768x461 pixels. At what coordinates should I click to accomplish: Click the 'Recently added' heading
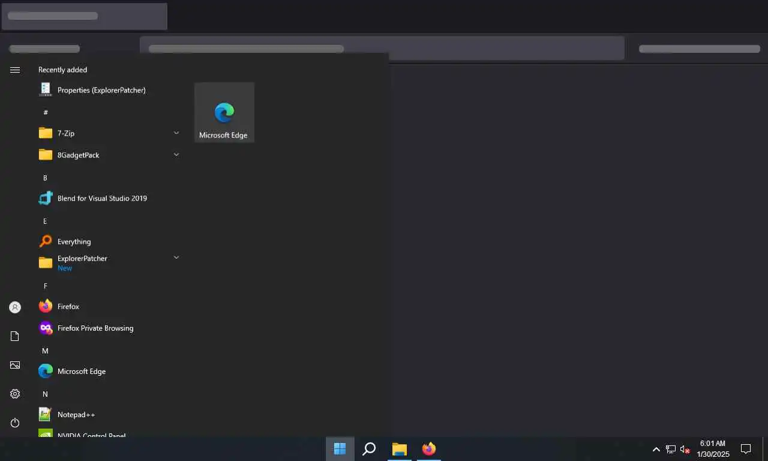62,70
